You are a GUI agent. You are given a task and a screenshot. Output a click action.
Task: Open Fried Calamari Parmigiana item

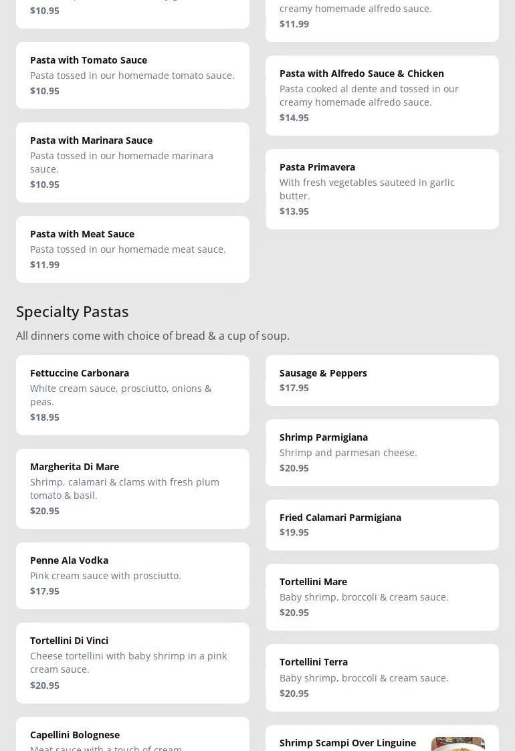pyautogui.click(x=382, y=524)
